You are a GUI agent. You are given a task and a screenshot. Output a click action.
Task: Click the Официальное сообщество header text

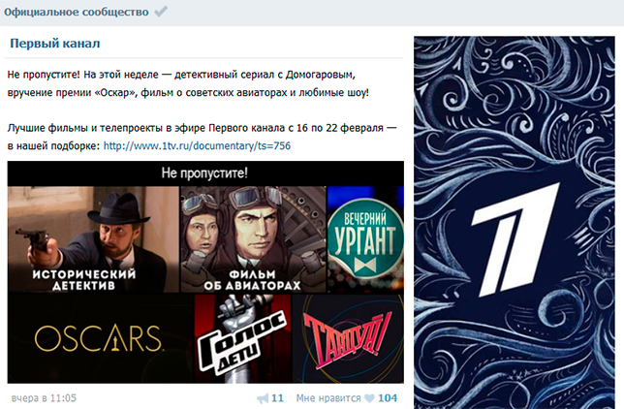coord(77,12)
